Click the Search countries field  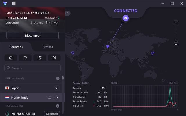pyautogui.click(x=33, y=68)
